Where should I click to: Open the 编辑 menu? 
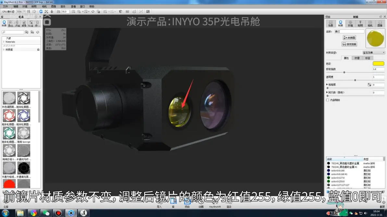pyautogui.click(x=16, y=6)
